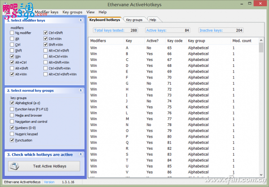Select the row with key code 82
269x187 pixels.
[174, 148]
